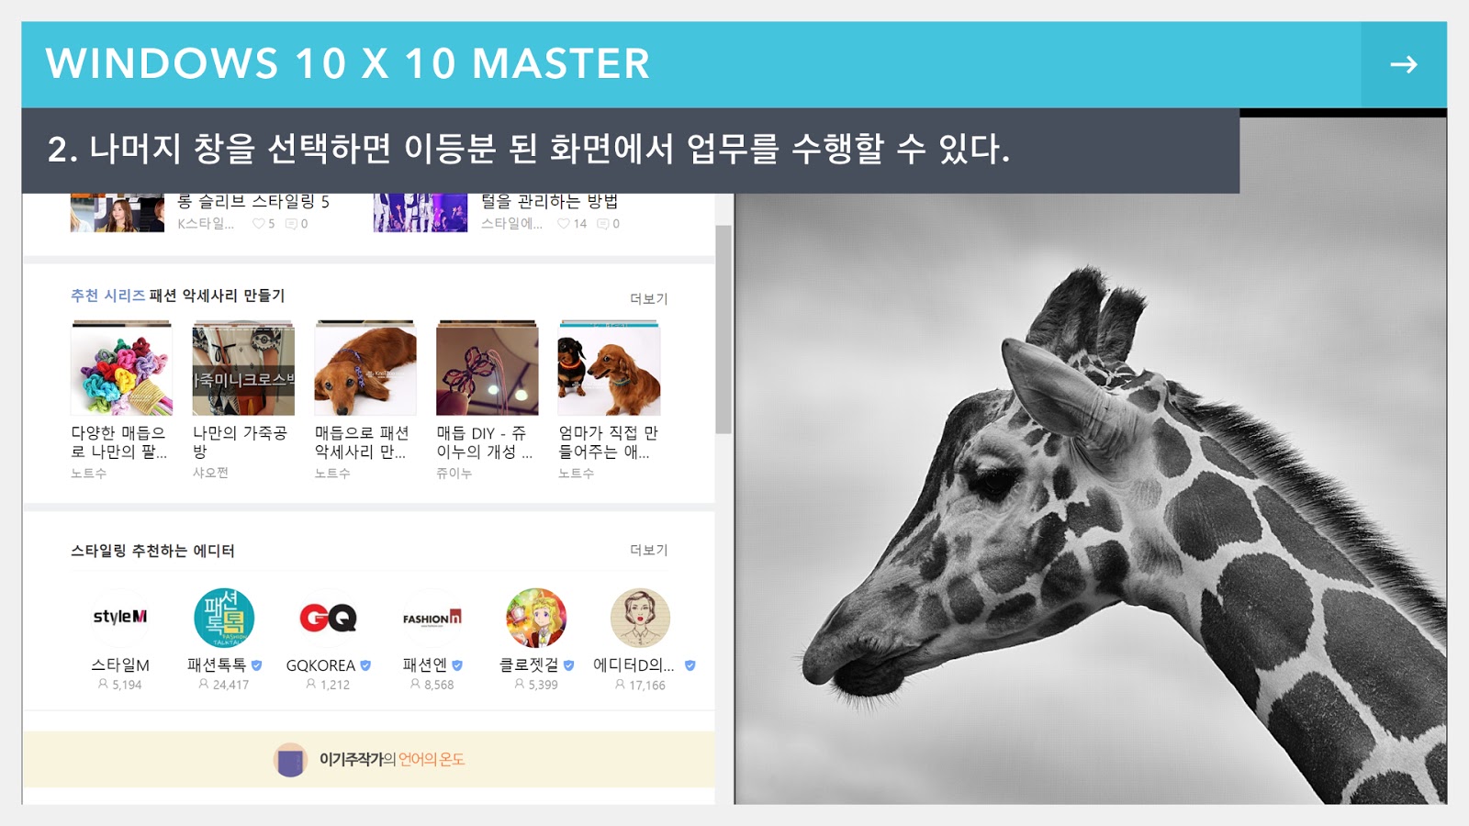The image size is (1469, 826).
Task: Click the 추천 시리즈 heading link
Action: pyautogui.click(x=107, y=296)
